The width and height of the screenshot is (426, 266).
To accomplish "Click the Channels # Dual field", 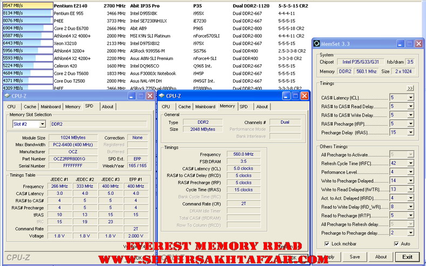I will point(285,122).
